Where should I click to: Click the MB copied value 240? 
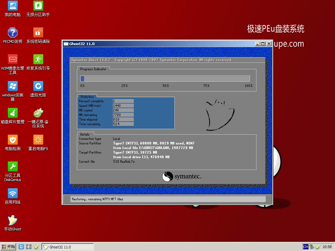(x=123, y=110)
